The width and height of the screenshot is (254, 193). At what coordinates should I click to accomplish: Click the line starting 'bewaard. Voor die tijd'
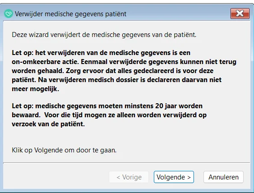(x=109, y=115)
